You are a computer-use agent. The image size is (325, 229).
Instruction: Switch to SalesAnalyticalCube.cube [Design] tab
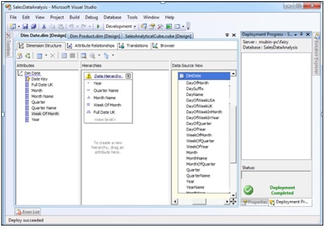pyautogui.click(x=158, y=36)
